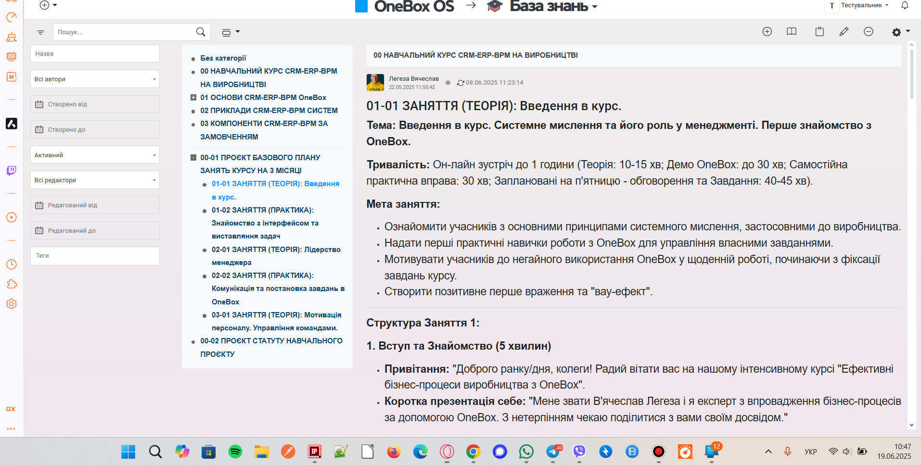Collapse the 00-01 ПРОЄКТ БАЗОВОГО ПЛАНУ node
This screenshot has width=921, height=465.
(x=193, y=157)
